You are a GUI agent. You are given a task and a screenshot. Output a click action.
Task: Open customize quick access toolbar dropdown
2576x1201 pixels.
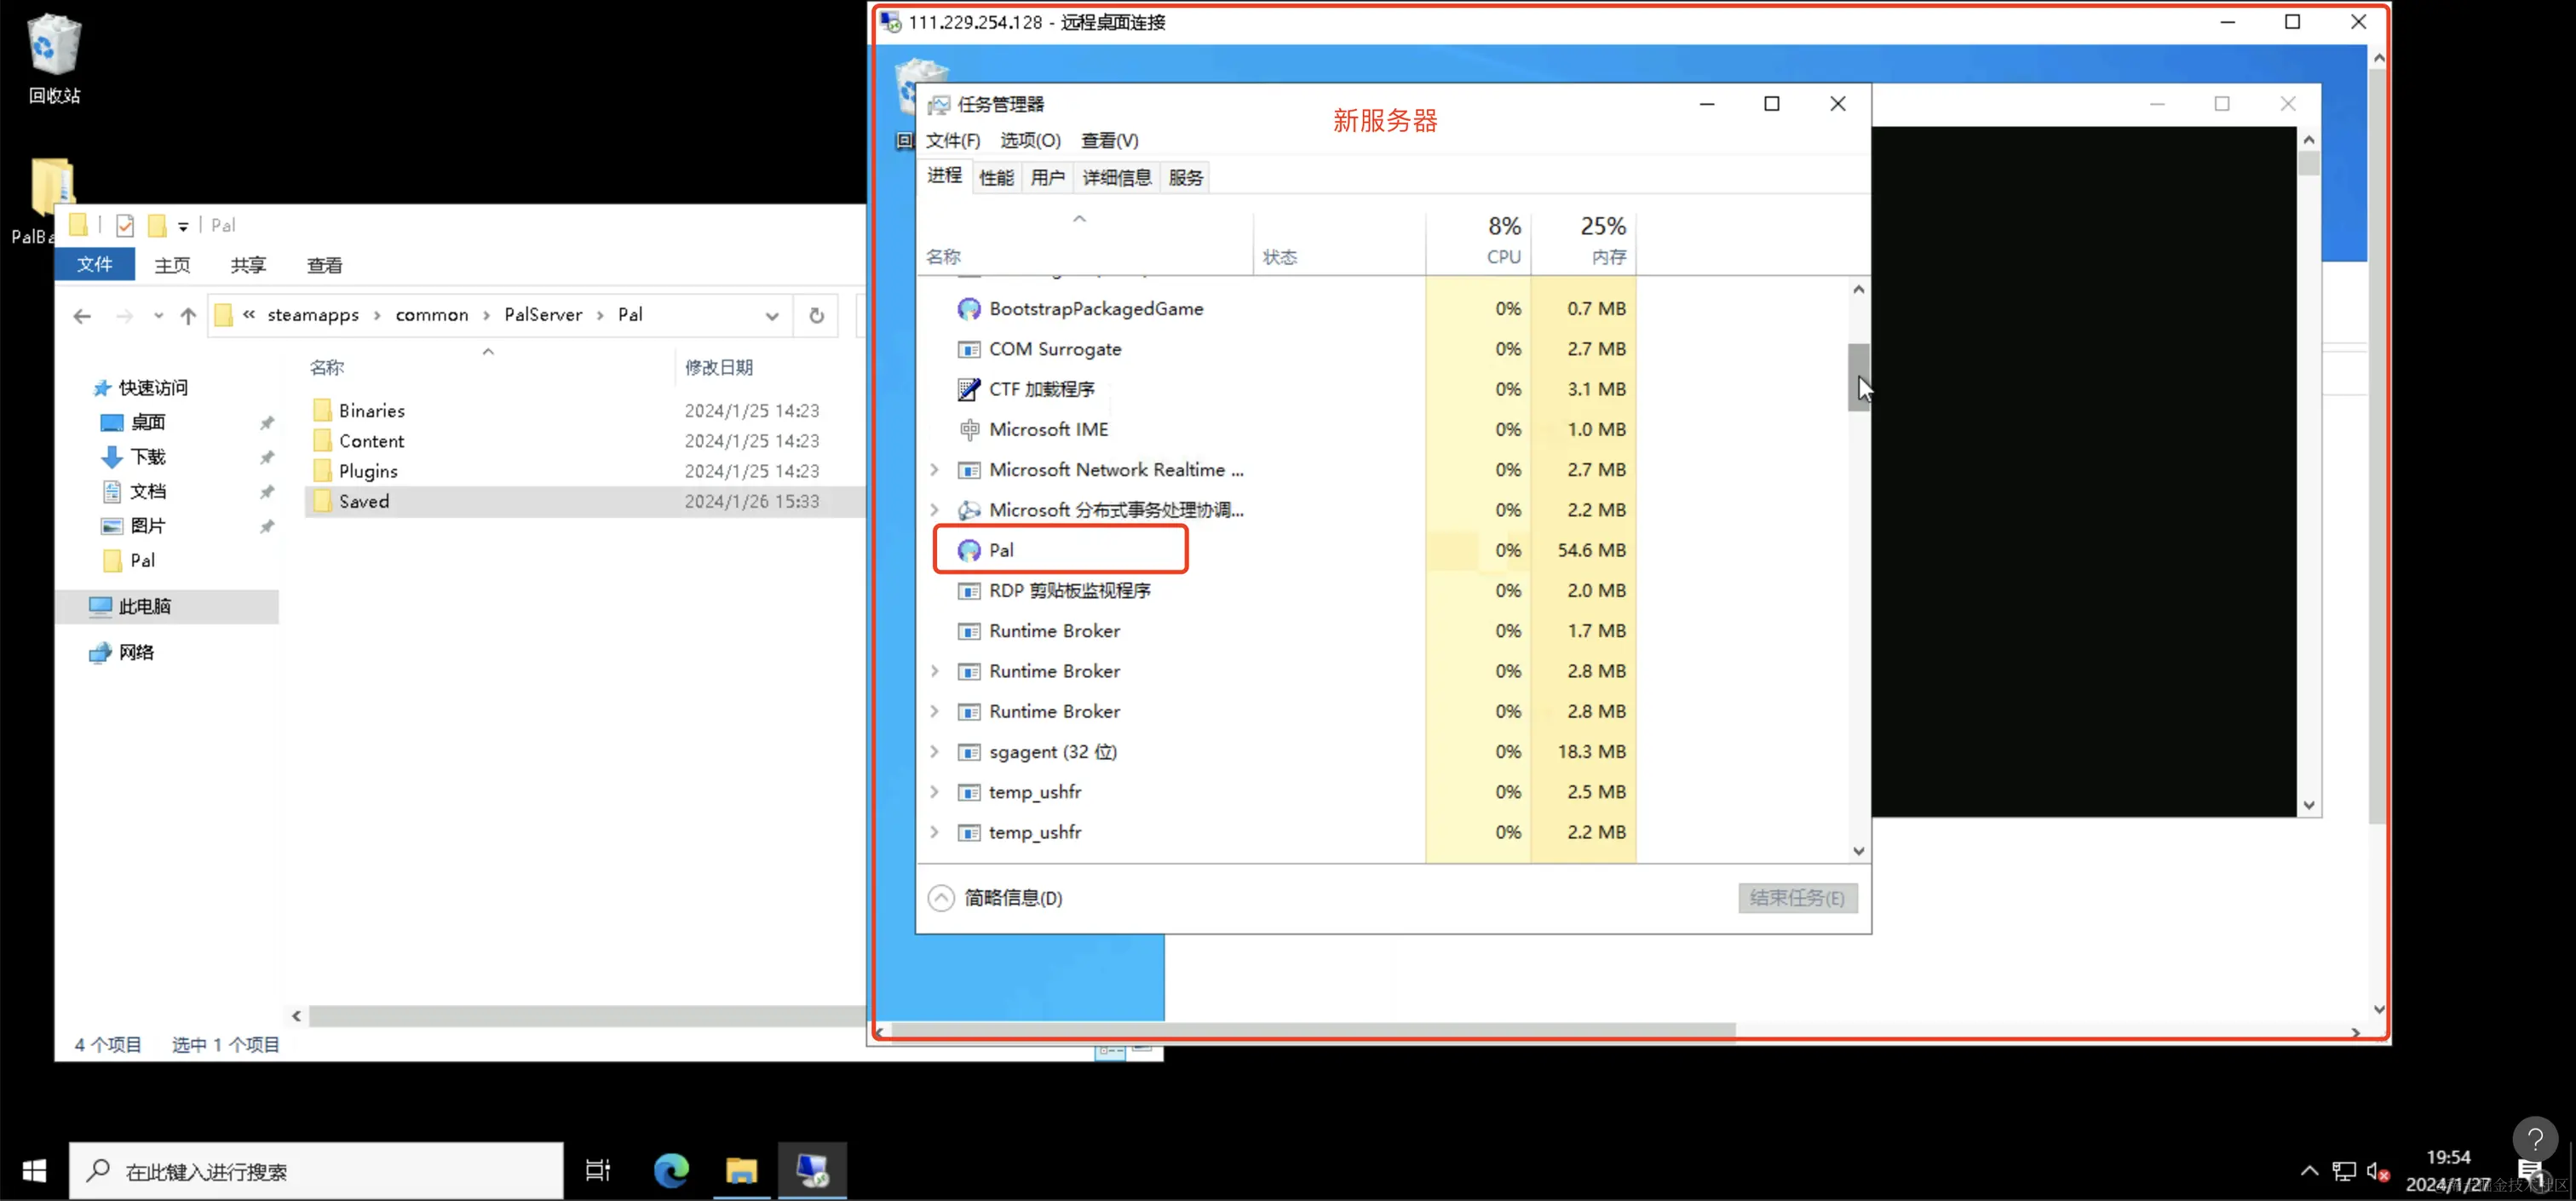[x=183, y=227]
